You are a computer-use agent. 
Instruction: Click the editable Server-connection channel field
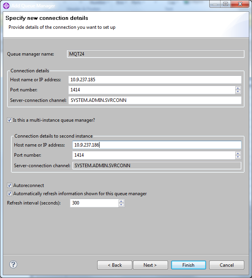[154, 100]
